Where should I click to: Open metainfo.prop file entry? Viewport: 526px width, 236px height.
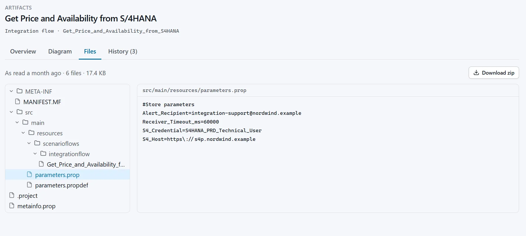[x=36, y=206]
